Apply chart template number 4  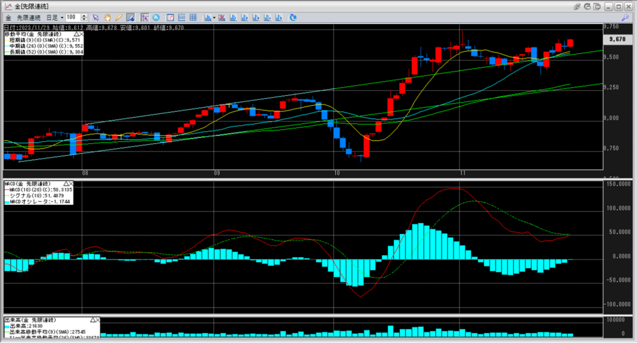267,17
